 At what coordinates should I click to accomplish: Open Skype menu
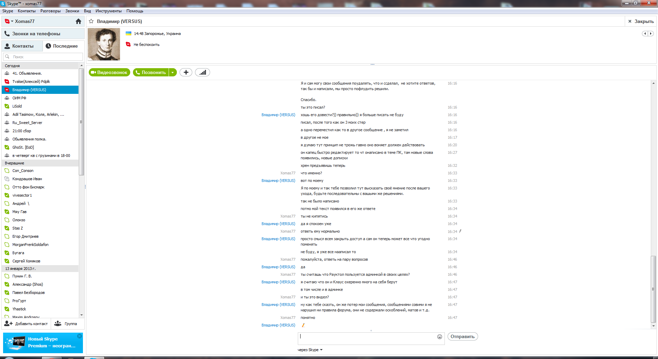(x=8, y=11)
